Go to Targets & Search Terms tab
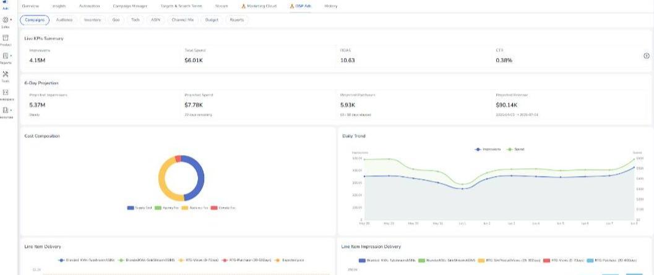This screenshot has width=654, height=275. coord(181,6)
